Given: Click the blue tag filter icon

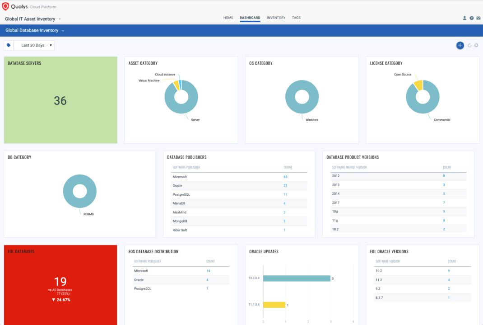Looking at the screenshot, I should pos(9,45).
